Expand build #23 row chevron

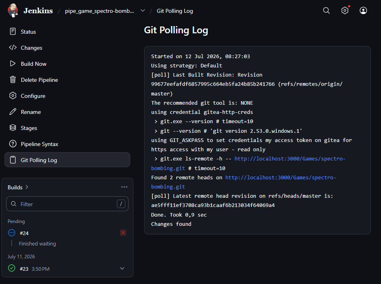[122, 268]
